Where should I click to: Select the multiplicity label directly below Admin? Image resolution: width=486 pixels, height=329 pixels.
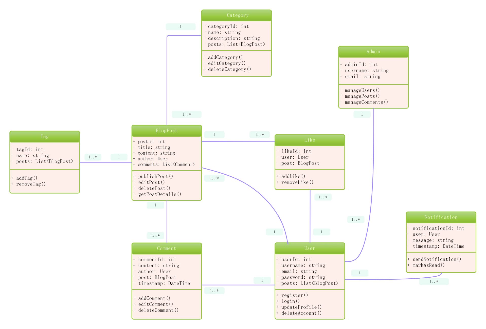coord(362,114)
